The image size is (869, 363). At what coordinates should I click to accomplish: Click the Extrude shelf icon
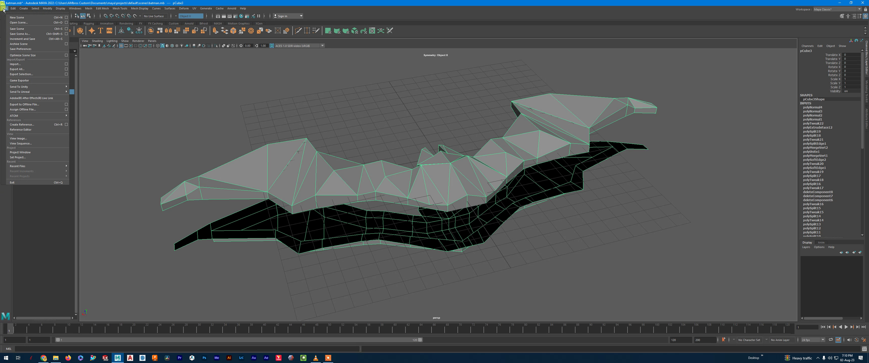click(x=215, y=31)
